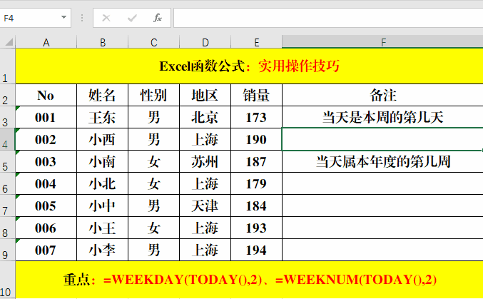Viewport: 483px width, 299px height.
Task: Click cell containing '小南'
Action: pos(102,161)
